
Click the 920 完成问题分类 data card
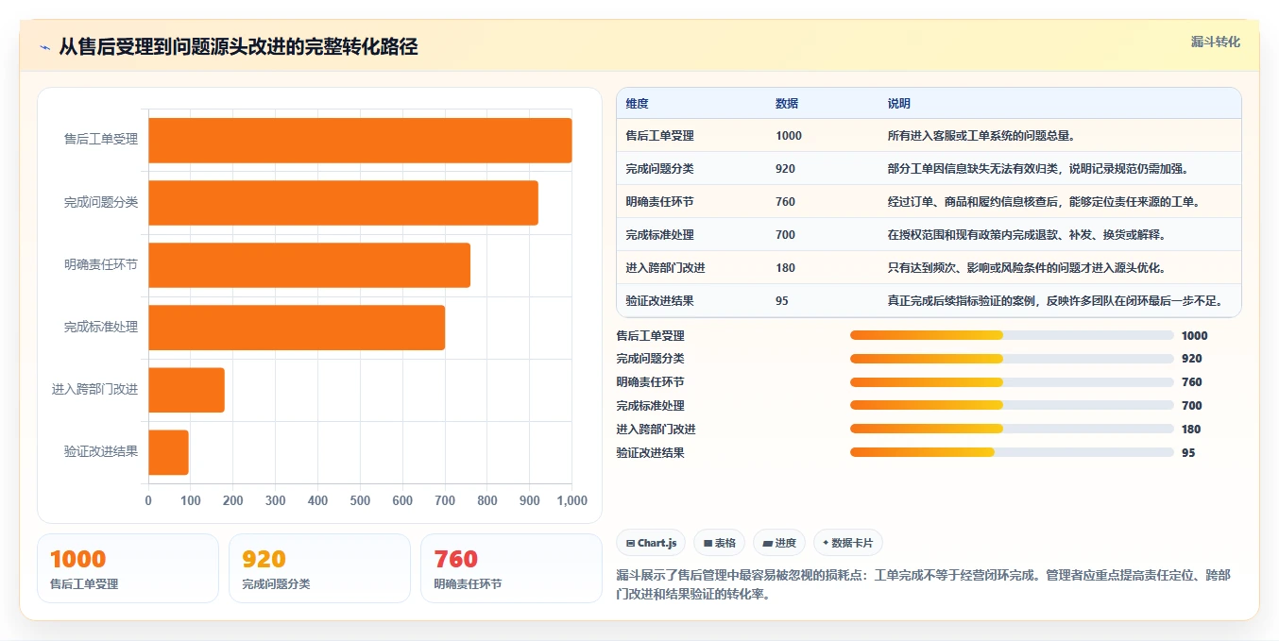point(319,568)
